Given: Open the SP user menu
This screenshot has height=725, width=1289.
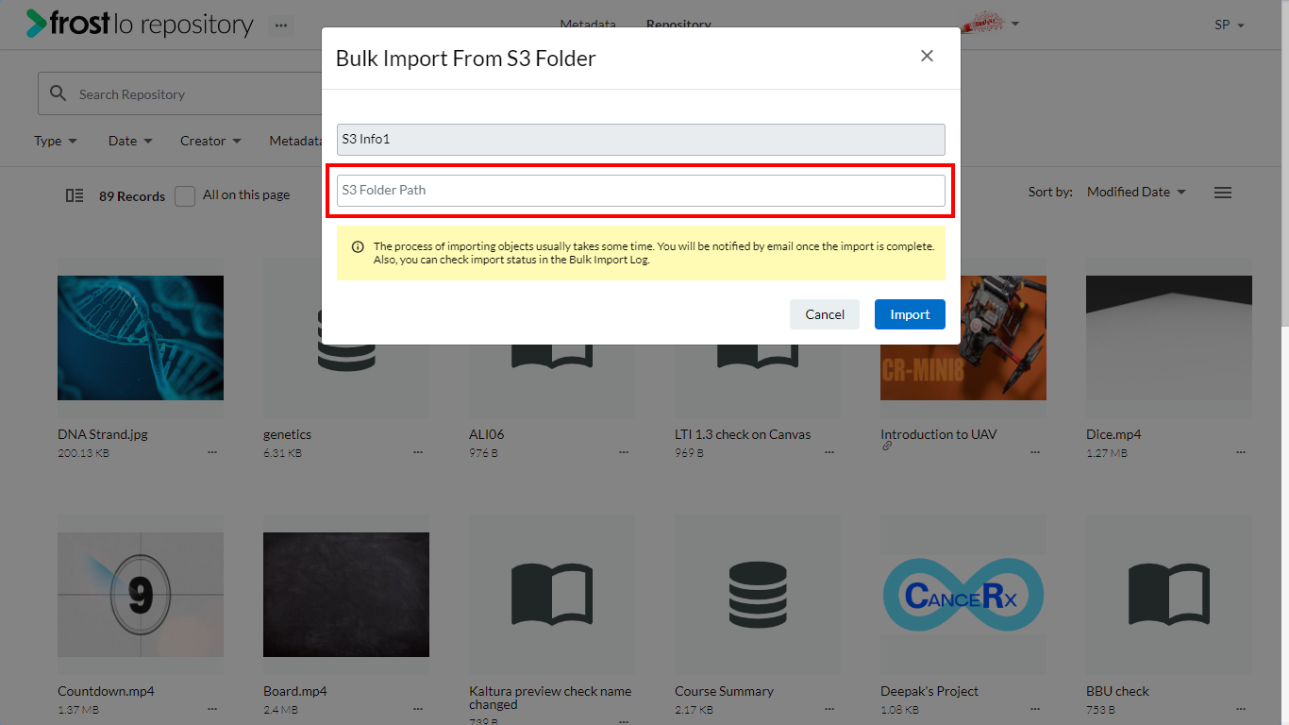Looking at the screenshot, I should tap(1230, 25).
